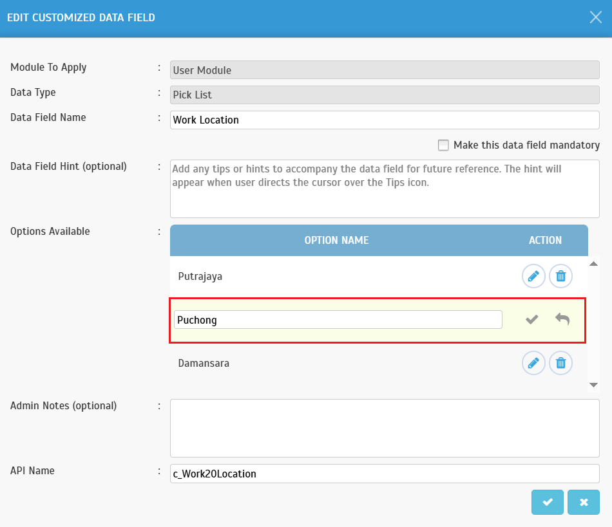Click the Data Type Pick List field
The width and height of the screenshot is (612, 527).
(x=385, y=95)
